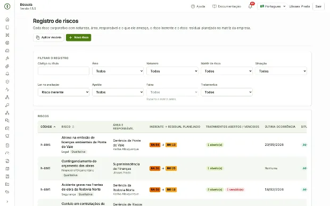Open notifications bell in top bar
The width and height of the screenshot is (330, 206).
click(x=250, y=6)
